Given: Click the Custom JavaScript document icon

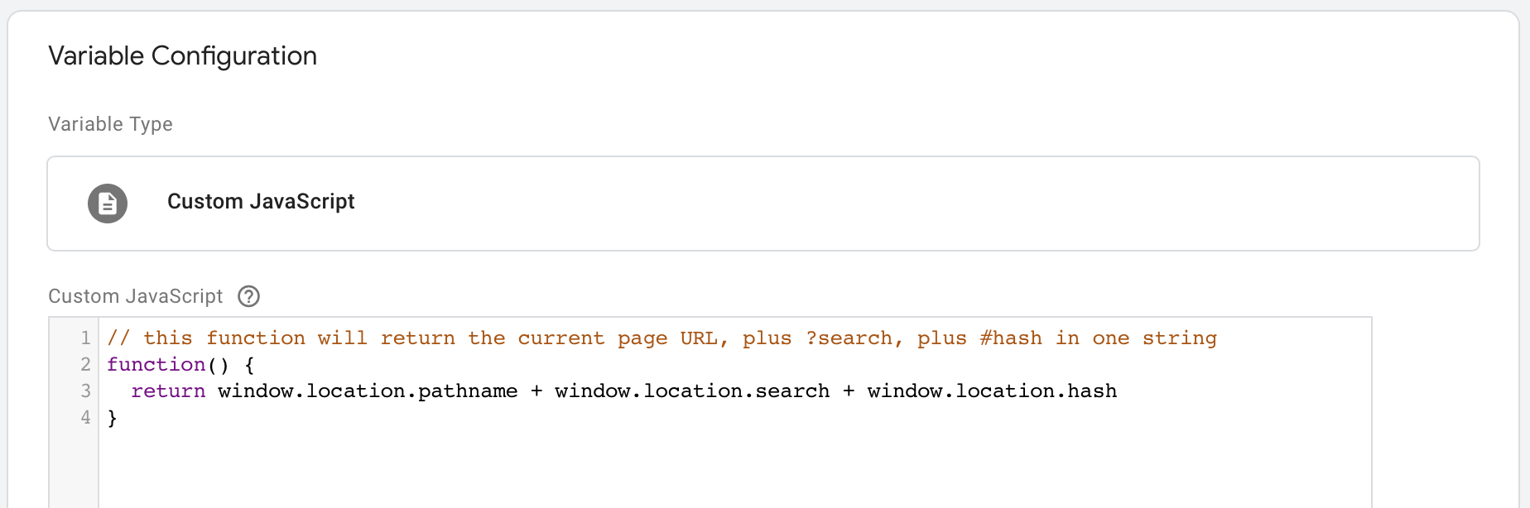Looking at the screenshot, I should tap(108, 204).
